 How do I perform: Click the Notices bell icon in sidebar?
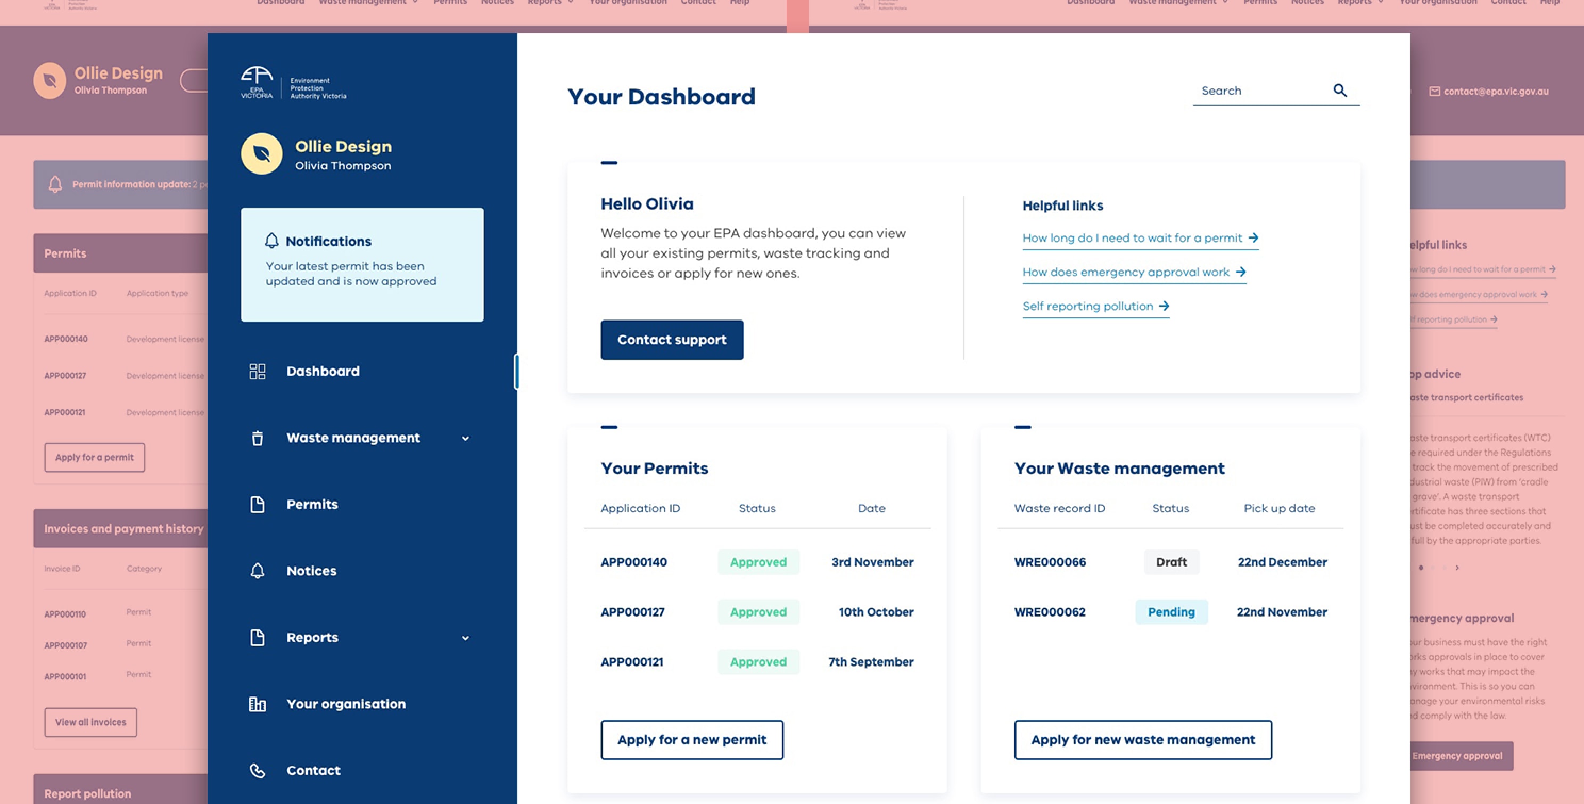click(257, 571)
